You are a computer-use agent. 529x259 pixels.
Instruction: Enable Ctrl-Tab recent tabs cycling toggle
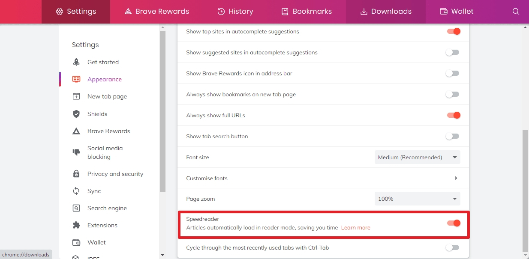point(452,247)
